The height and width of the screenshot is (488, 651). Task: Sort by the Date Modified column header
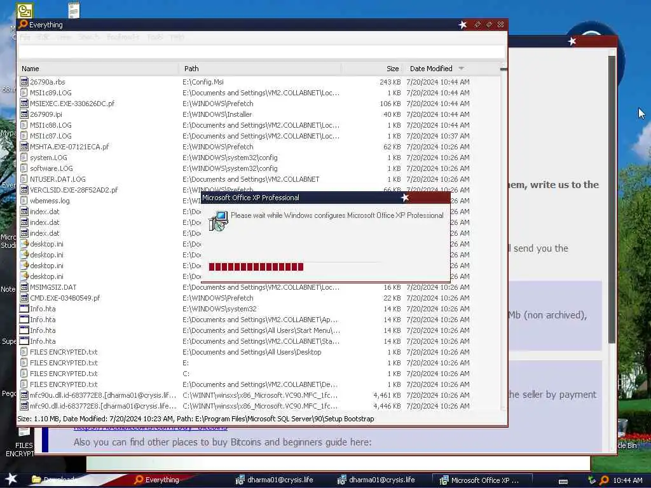click(x=452, y=69)
